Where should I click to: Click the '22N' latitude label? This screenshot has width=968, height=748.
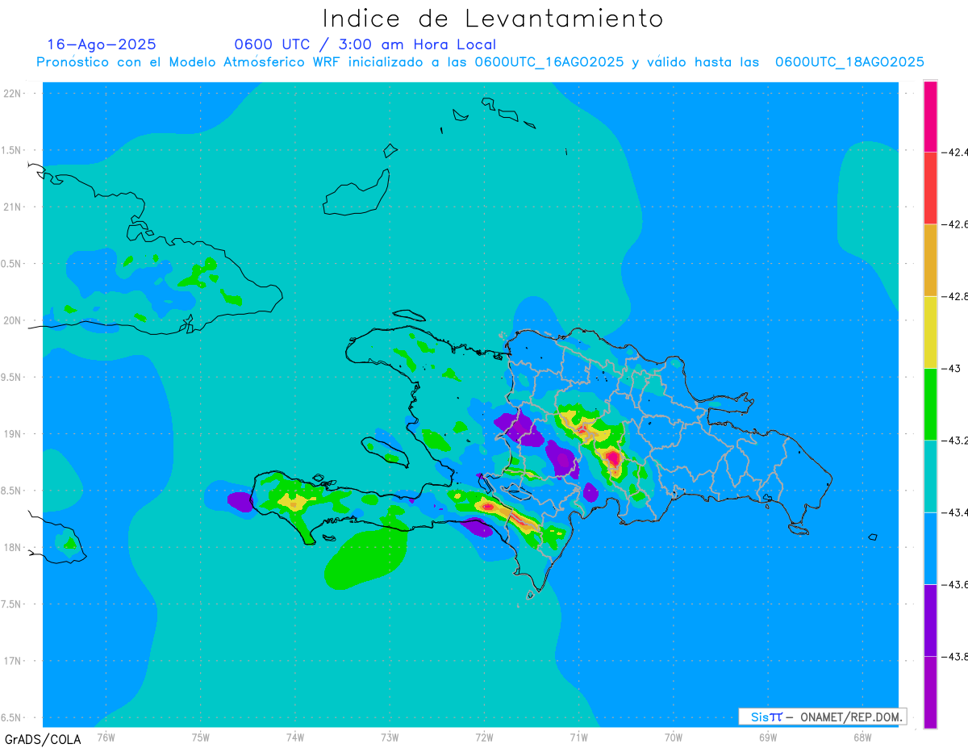pos(13,94)
